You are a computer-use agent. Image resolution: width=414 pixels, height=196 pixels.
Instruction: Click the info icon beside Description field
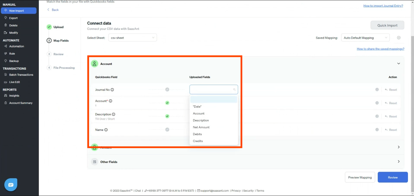pyautogui.click(x=114, y=114)
